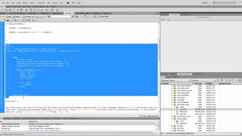Viewport: 242px width, 136px height.
Task: Open the File menu
Action: coord(3,3)
